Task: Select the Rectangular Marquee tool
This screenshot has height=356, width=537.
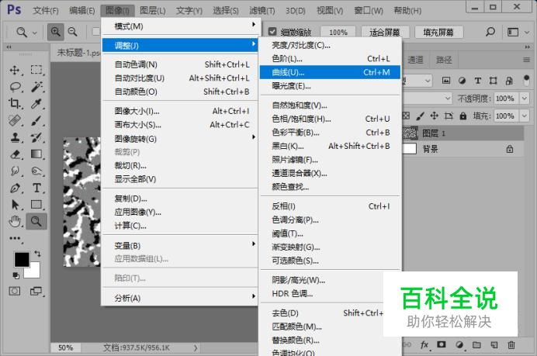Action: click(36, 70)
